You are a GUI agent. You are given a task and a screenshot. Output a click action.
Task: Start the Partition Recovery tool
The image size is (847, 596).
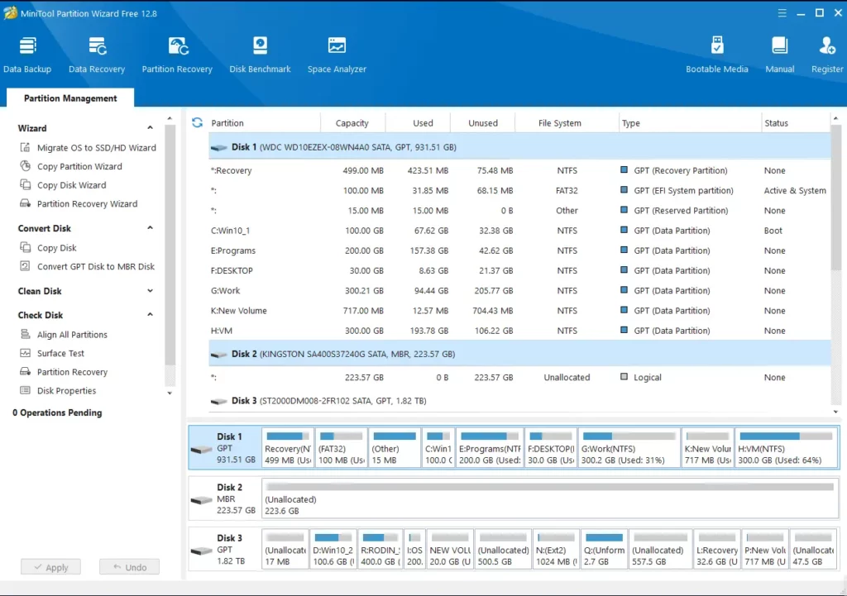[177, 52]
